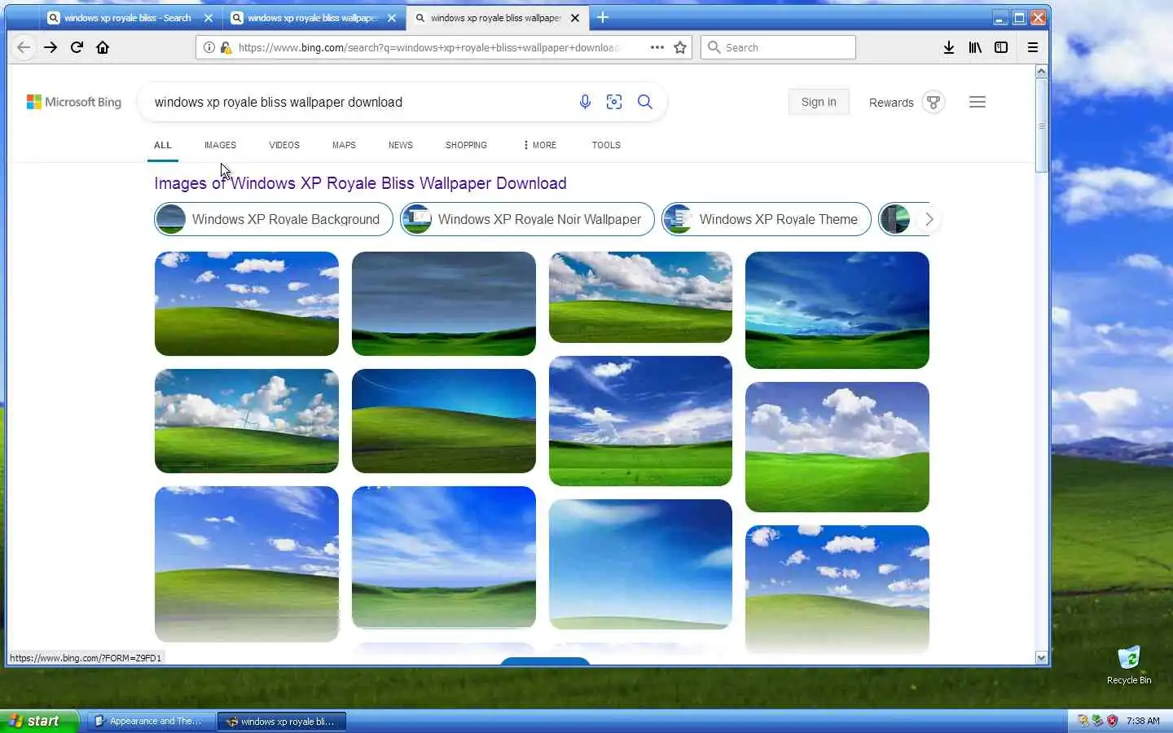This screenshot has width=1173, height=733.
Task: Click the red security shield tray icon
Action: click(x=1112, y=721)
